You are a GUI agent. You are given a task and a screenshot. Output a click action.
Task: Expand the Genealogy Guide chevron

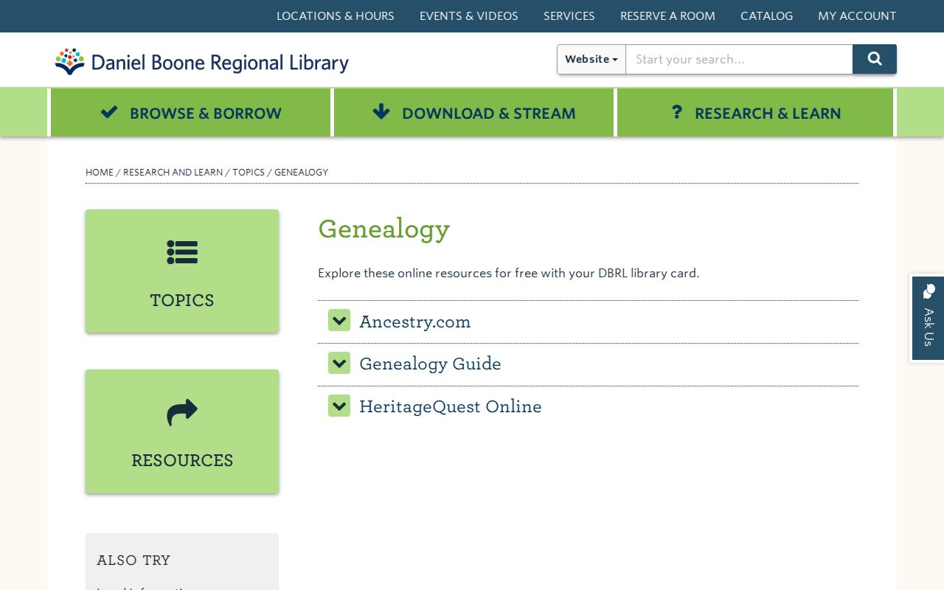point(339,363)
